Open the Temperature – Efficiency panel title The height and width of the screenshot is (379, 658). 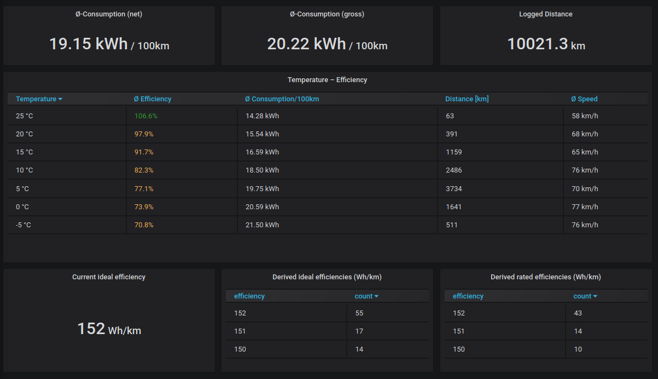tap(327, 80)
